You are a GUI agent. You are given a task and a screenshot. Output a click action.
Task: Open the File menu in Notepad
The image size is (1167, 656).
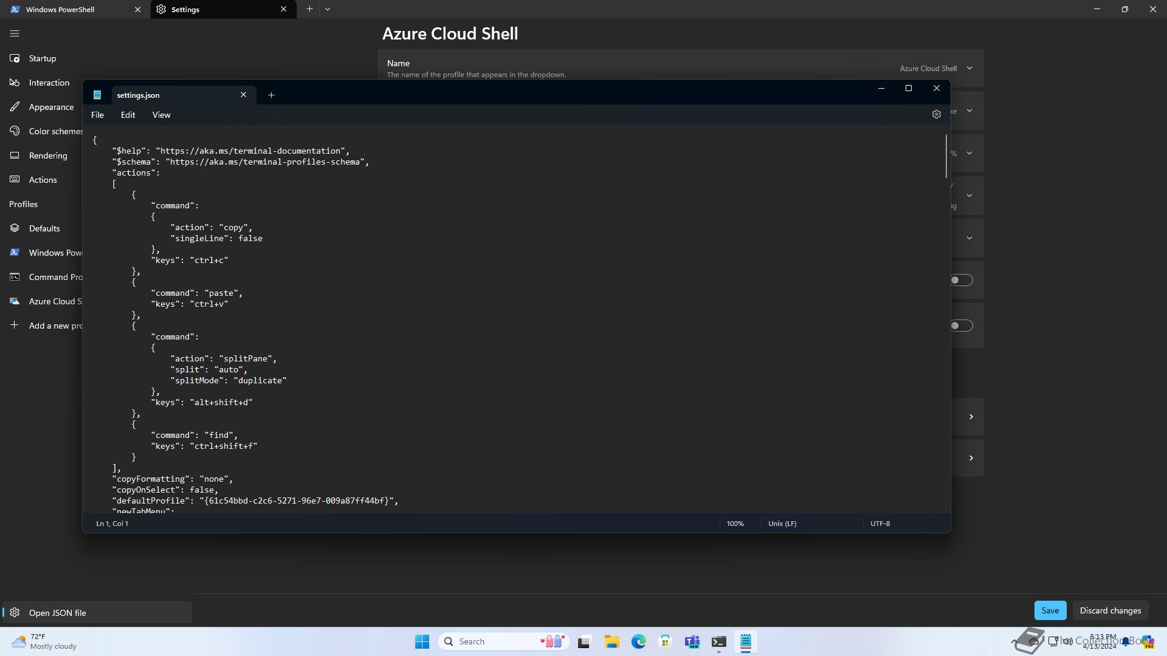tap(97, 115)
